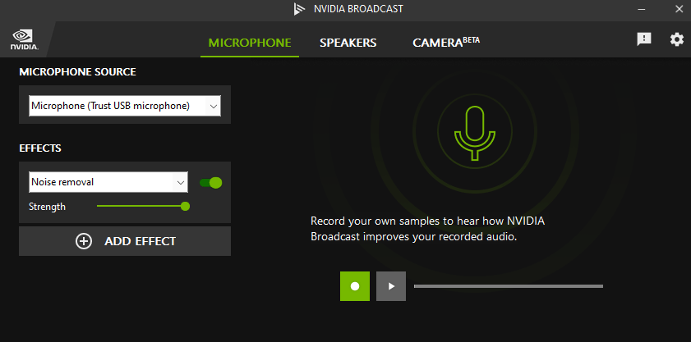Expand the Noise removal effect dropdown

point(108,182)
